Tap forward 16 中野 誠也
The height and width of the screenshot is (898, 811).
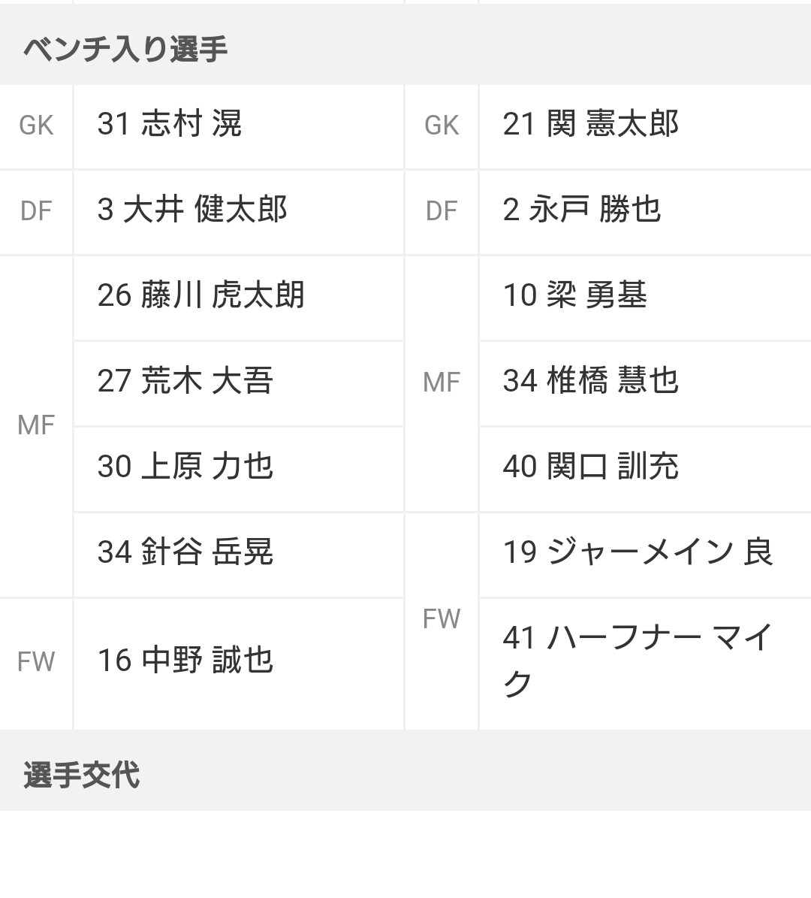[x=185, y=661]
